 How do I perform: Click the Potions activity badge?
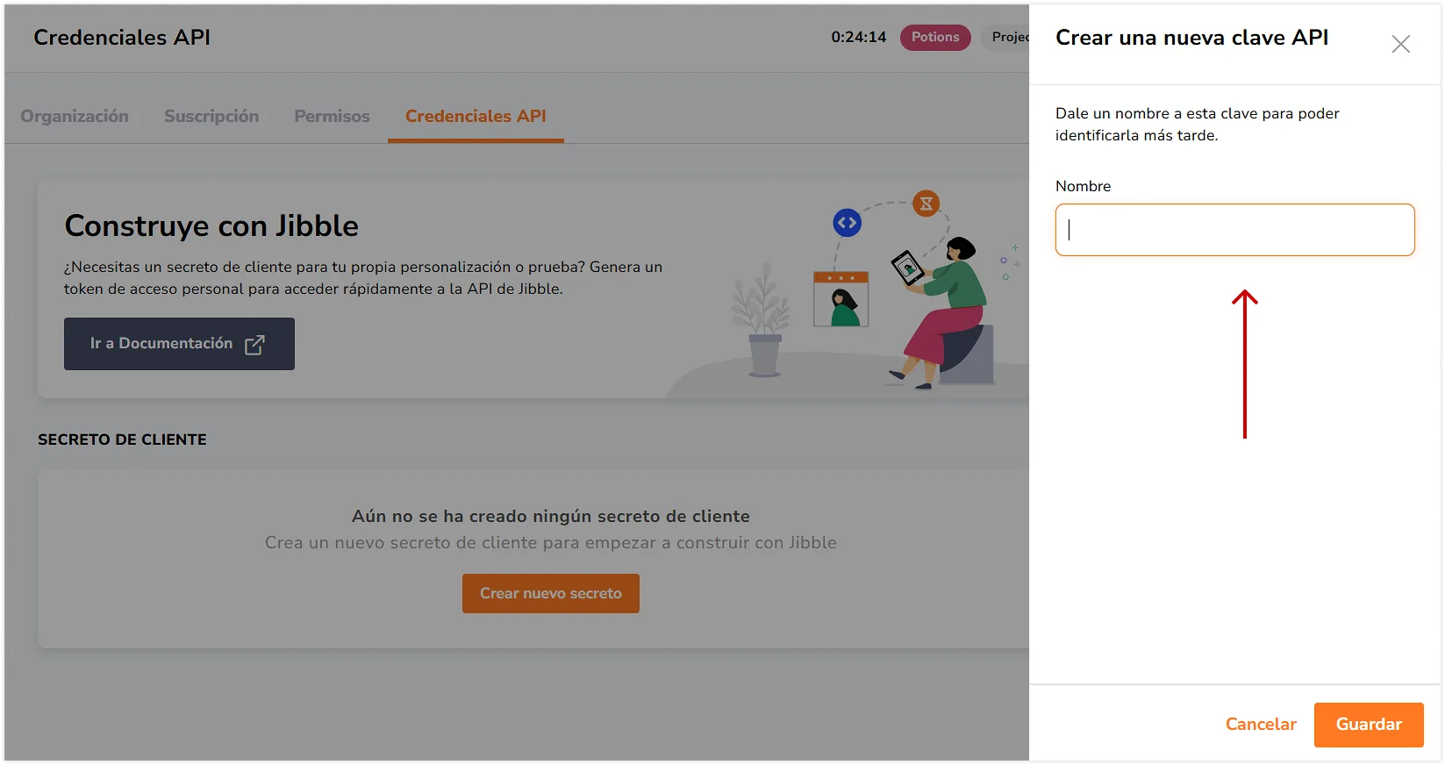pos(935,37)
